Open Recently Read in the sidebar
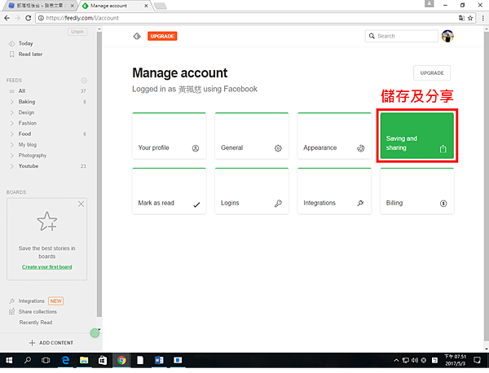489x373 pixels. tap(36, 323)
